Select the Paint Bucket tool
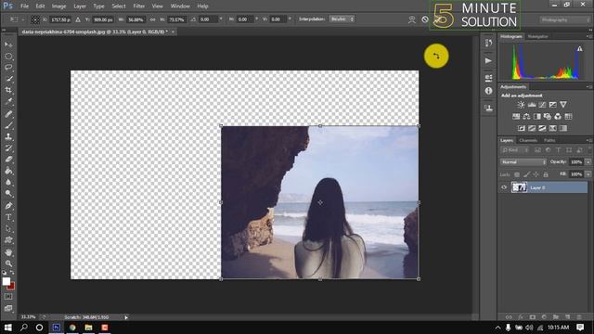 click(8, 171)
